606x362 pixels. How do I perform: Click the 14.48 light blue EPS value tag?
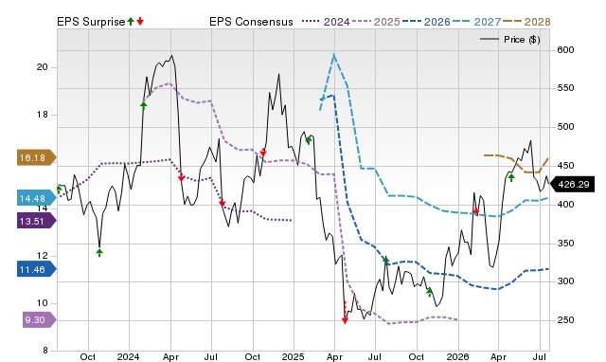pyautogui.click(x=36, y=198)
